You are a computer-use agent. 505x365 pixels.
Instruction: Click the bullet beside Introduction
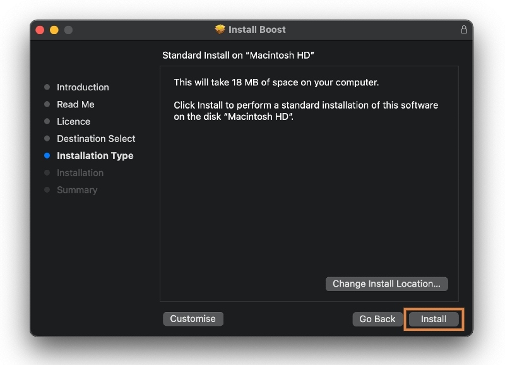click(x=47, y=87)
